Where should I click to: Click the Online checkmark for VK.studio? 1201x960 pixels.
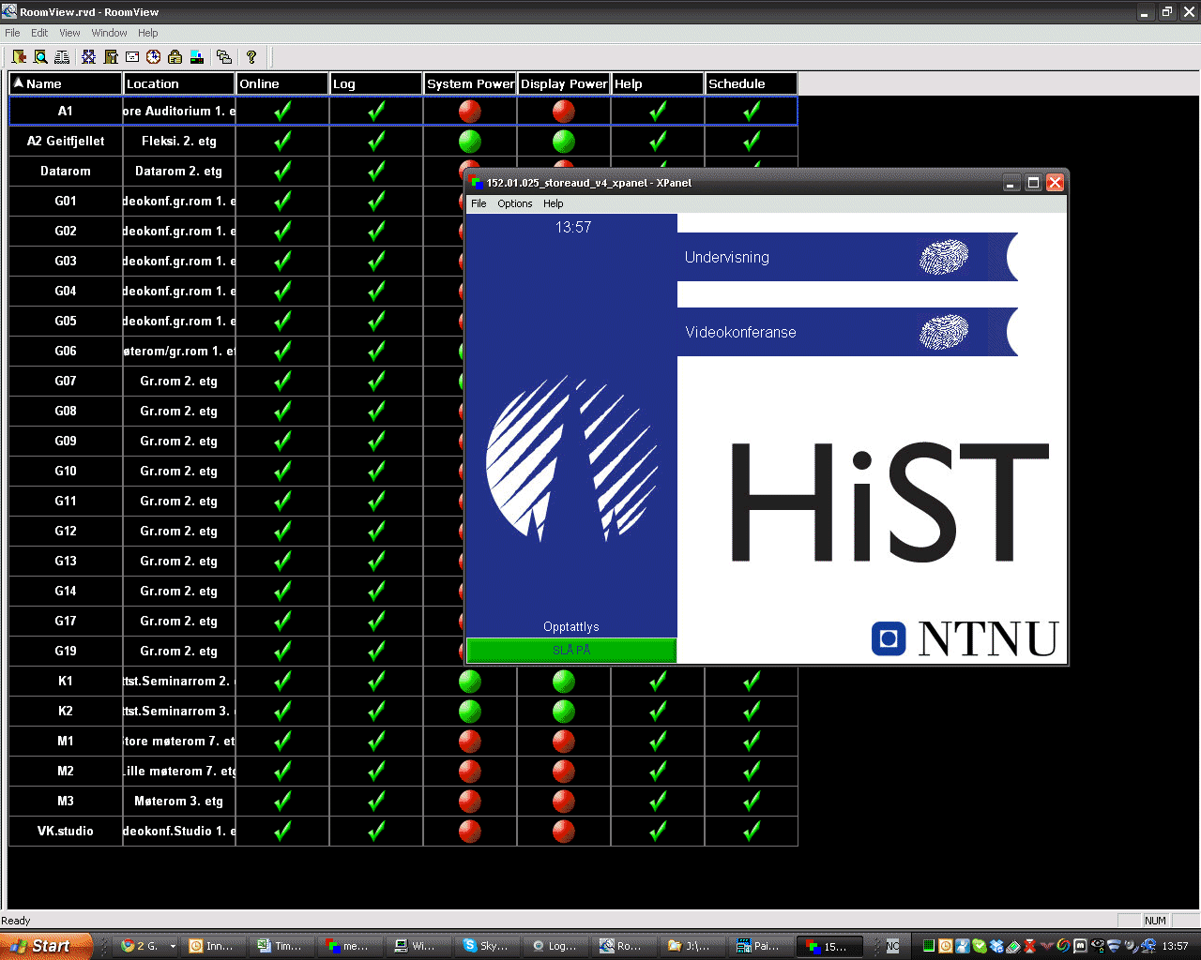click(x=282, y=831)
